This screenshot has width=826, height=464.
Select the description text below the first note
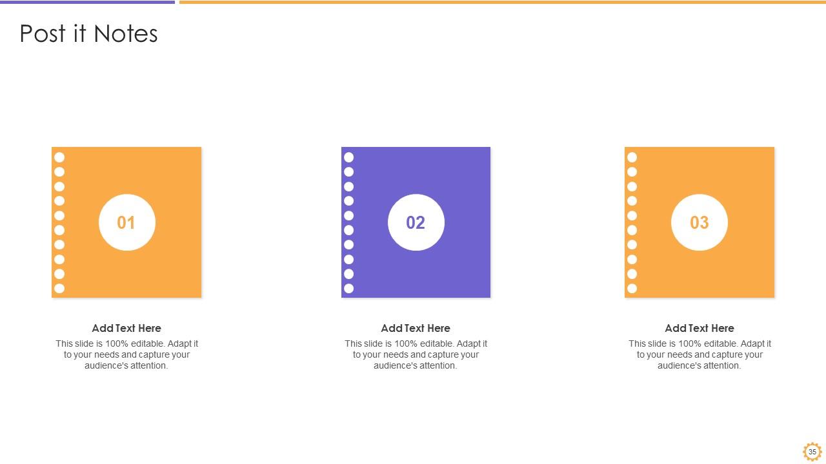(126, 354)
